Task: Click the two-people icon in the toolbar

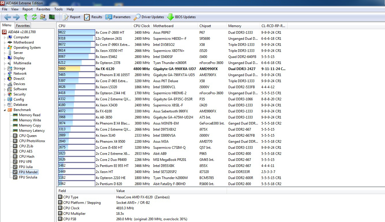Action: (x=43, y=17)
